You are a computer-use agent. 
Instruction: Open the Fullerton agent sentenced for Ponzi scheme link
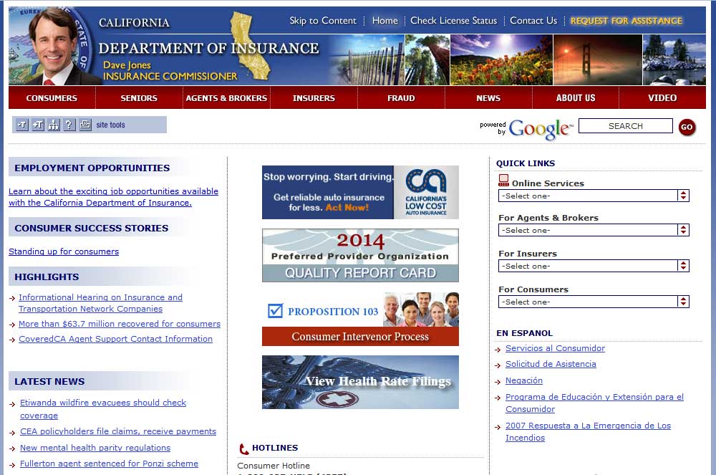tap(109, 464)
